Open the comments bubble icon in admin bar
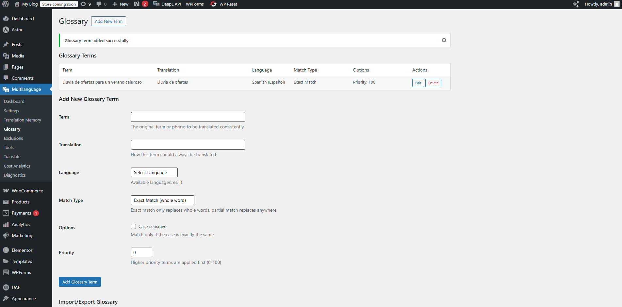The height and width of the screenshot is (307, 622). (x=99, y=4)
